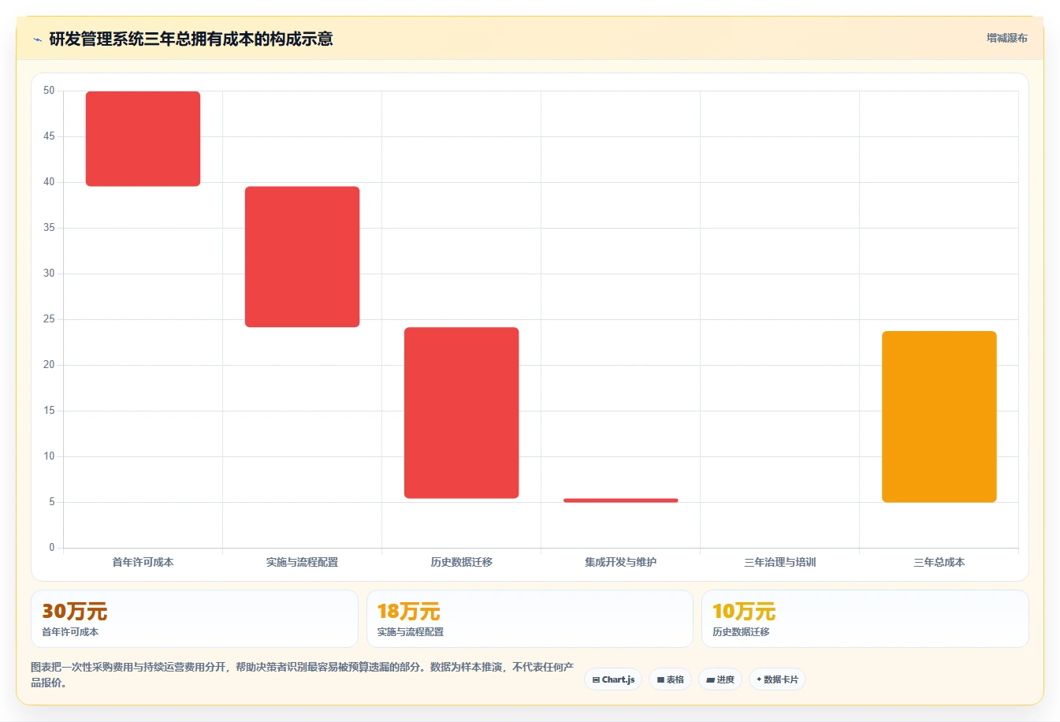Click the 数据卡片 tag pill
The width and height of the screenshot is (1060, 722).
click(777, 679)
